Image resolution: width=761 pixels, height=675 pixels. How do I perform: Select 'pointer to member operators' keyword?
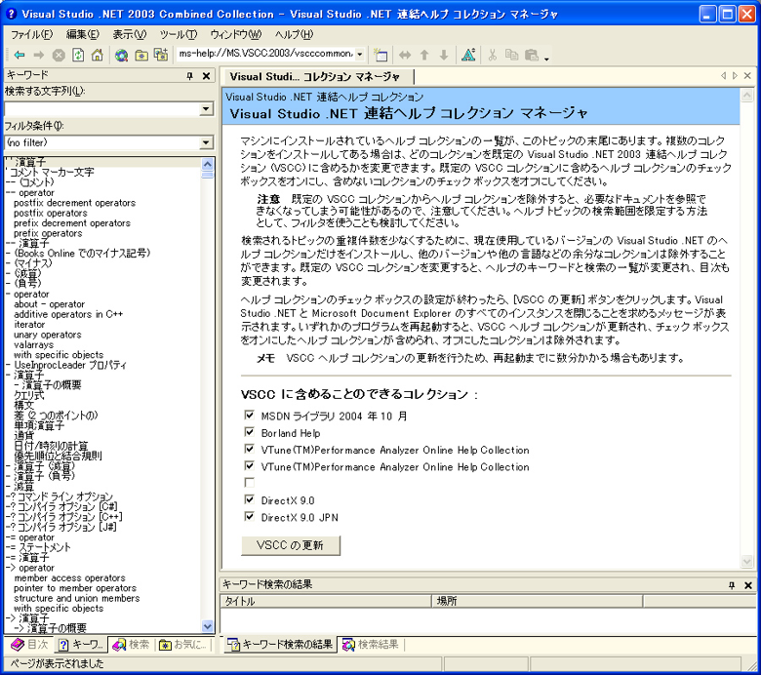point(75,588)
